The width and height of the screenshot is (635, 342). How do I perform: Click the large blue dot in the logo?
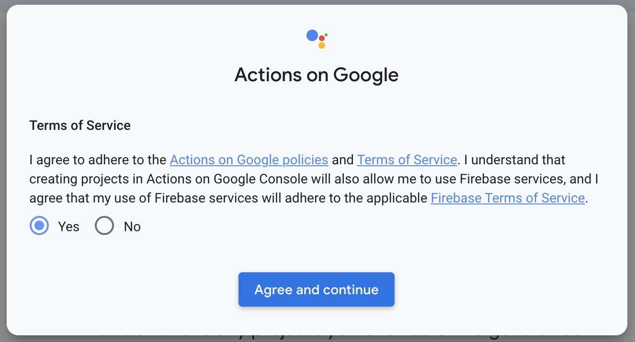click(312, 35)
